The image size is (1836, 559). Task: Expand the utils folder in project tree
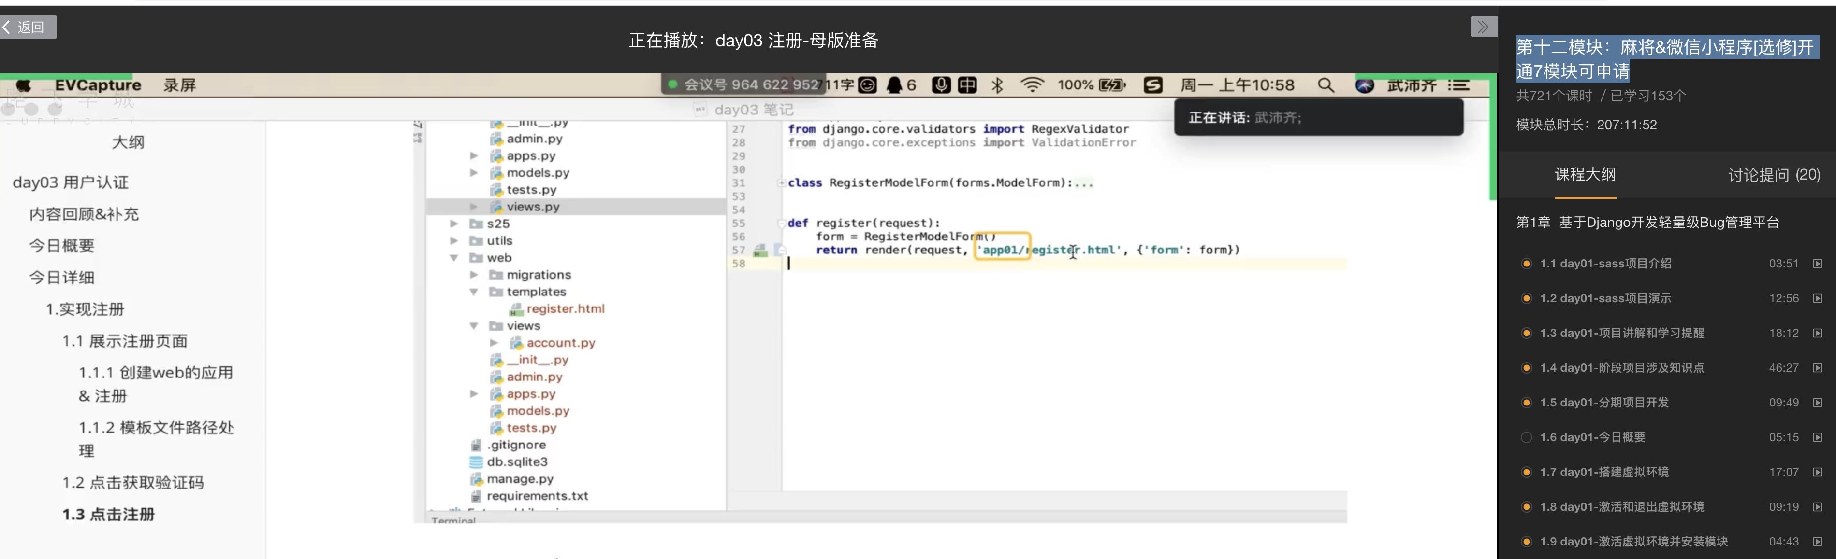click(x=454, y=241)
